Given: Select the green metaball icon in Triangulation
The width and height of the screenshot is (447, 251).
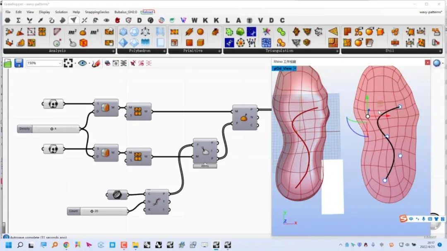Looking at the screenshot, I should tap(281, 31).
